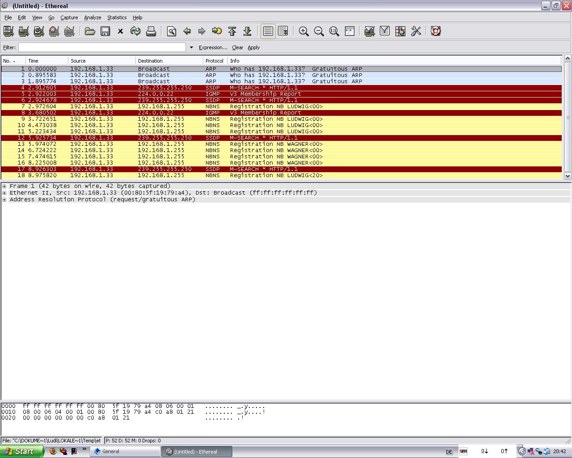Open the Go menu
The height and width of the screenshot is (458, 572).
51,17
